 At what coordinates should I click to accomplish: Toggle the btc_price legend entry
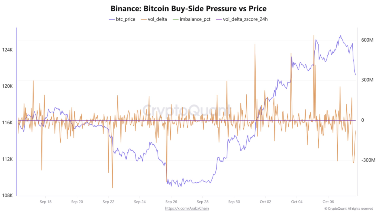(125, 19)
